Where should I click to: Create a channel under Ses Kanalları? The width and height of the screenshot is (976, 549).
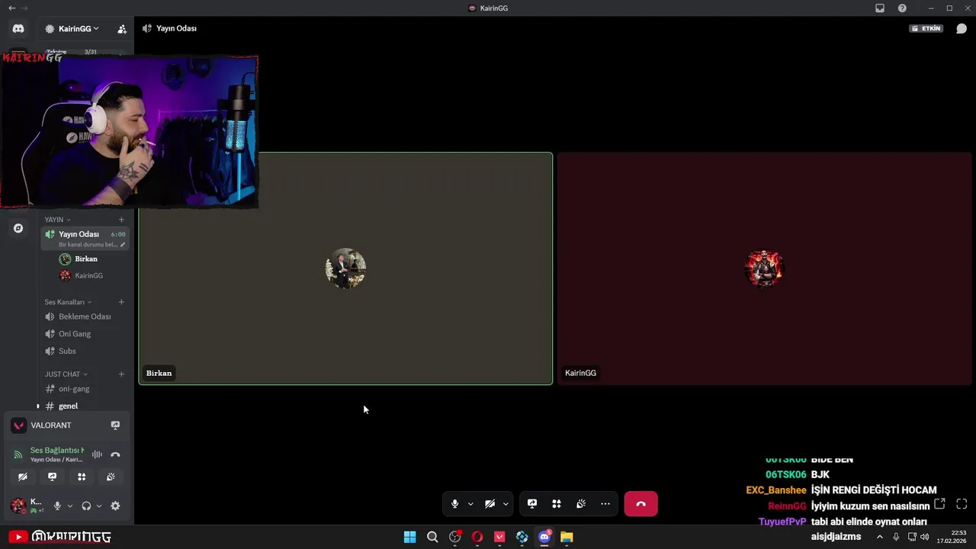pyautogui.click(x=121, y=302)
